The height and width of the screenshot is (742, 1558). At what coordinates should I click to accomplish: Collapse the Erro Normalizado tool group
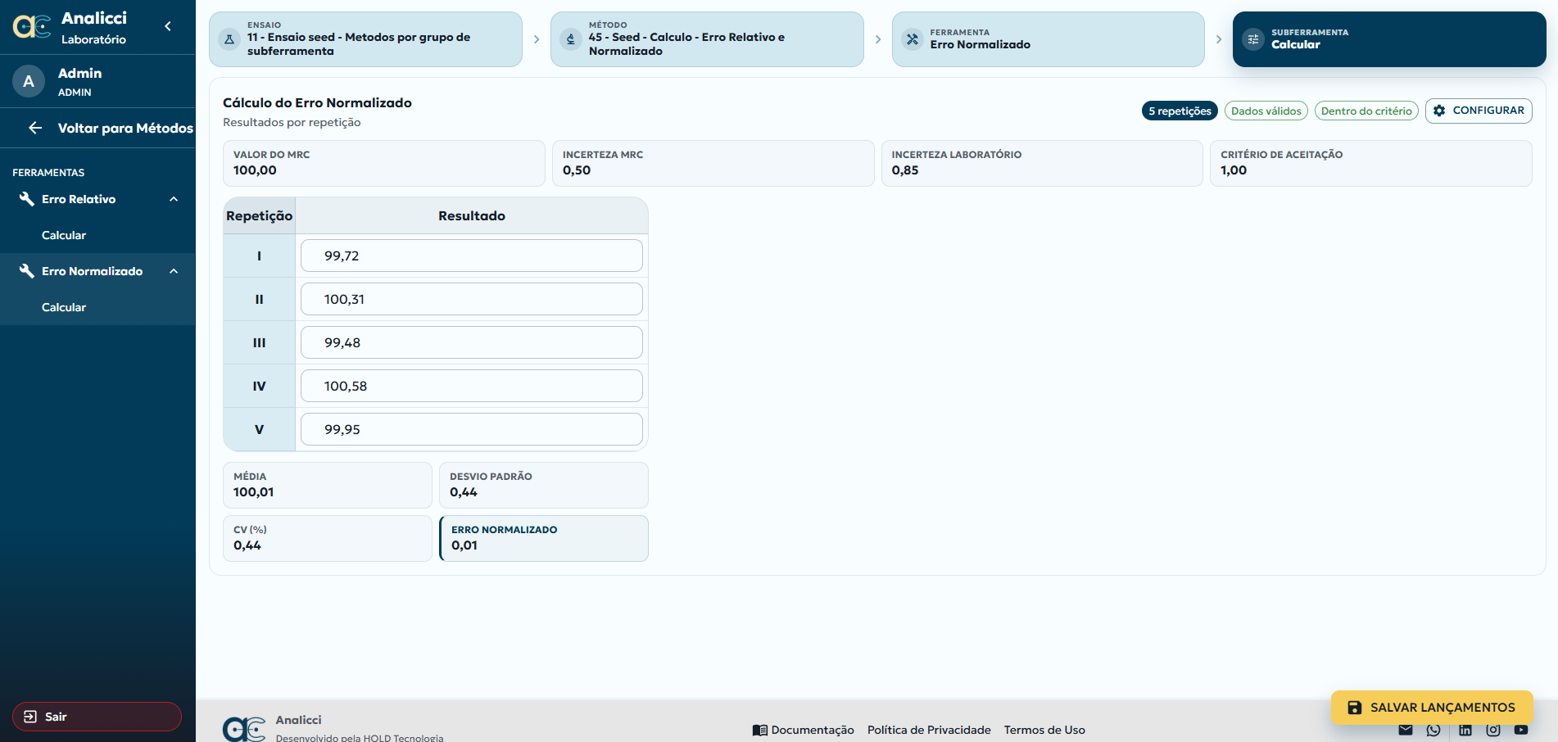point(174,271)
